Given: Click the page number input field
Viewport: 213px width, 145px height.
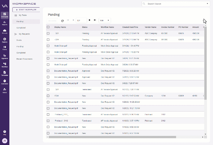Looking at the screenshot, I should point(81,20).
